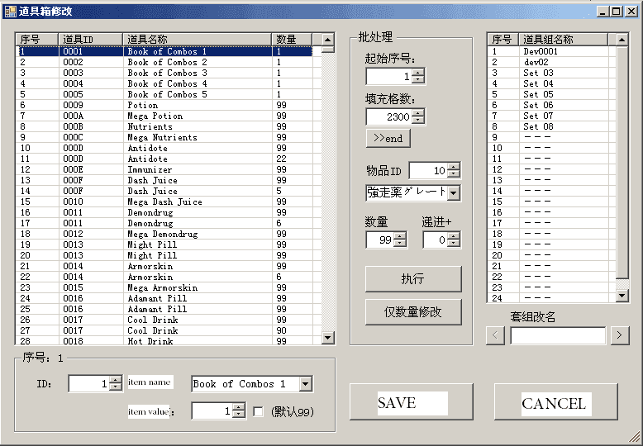
Task: Click the >>end button
Action: click(388, 139)
